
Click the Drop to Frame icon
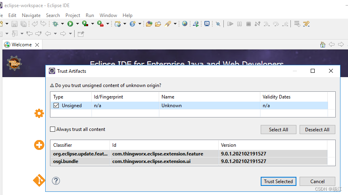tap(297, 24)
